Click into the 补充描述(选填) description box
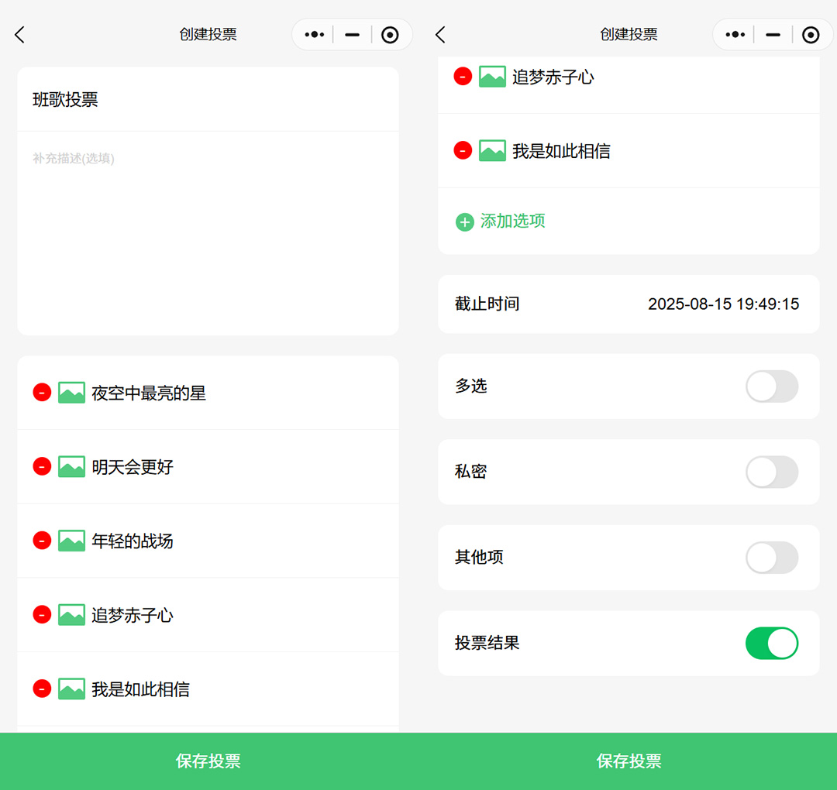This screenshot has height=790, width=837. [208, 232]
